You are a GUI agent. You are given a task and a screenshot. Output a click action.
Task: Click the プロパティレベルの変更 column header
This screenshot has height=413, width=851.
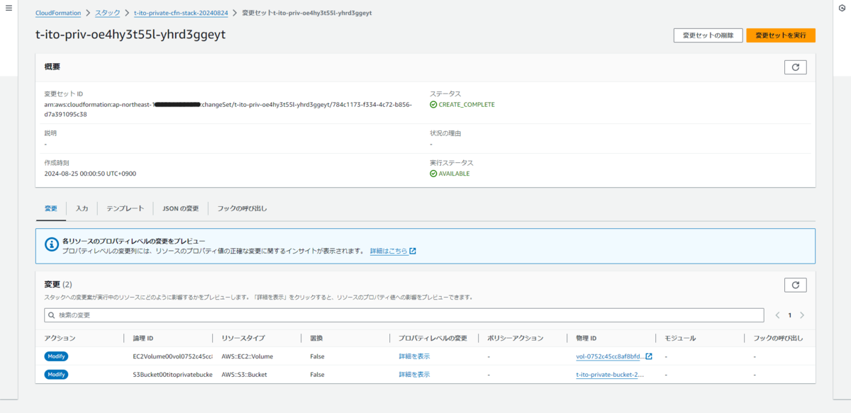click(433, 338)
